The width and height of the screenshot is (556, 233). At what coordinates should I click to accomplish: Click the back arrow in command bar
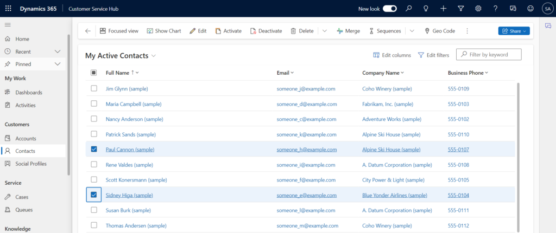[x=88, y=31]
